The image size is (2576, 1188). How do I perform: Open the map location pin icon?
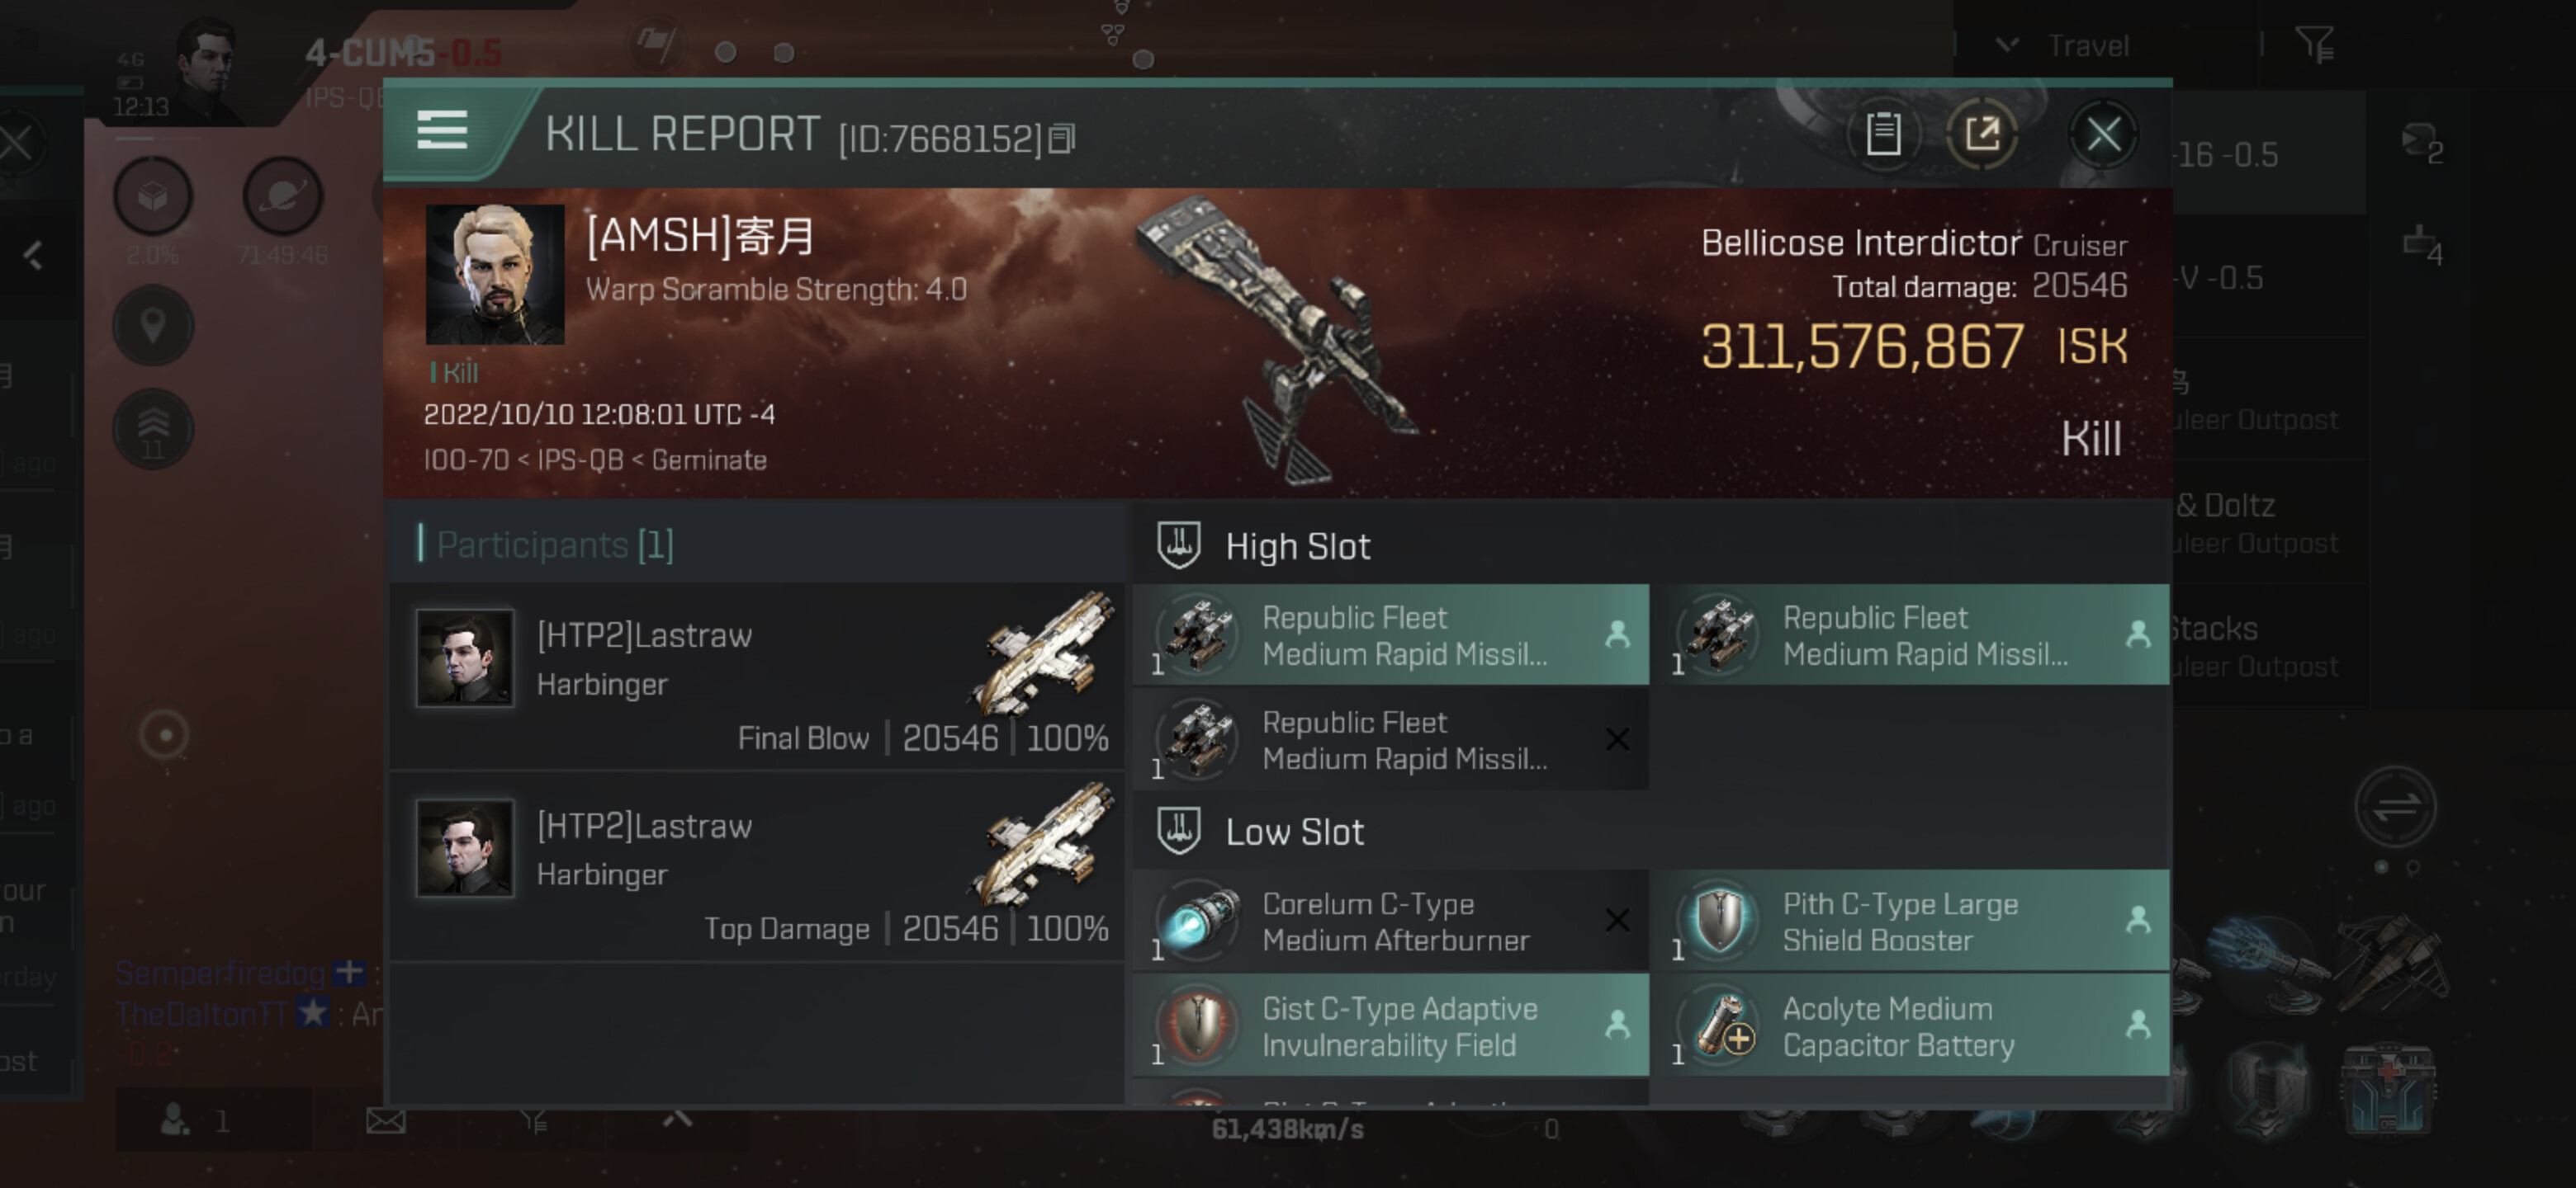pyautogui.click(x=153, y=326)
